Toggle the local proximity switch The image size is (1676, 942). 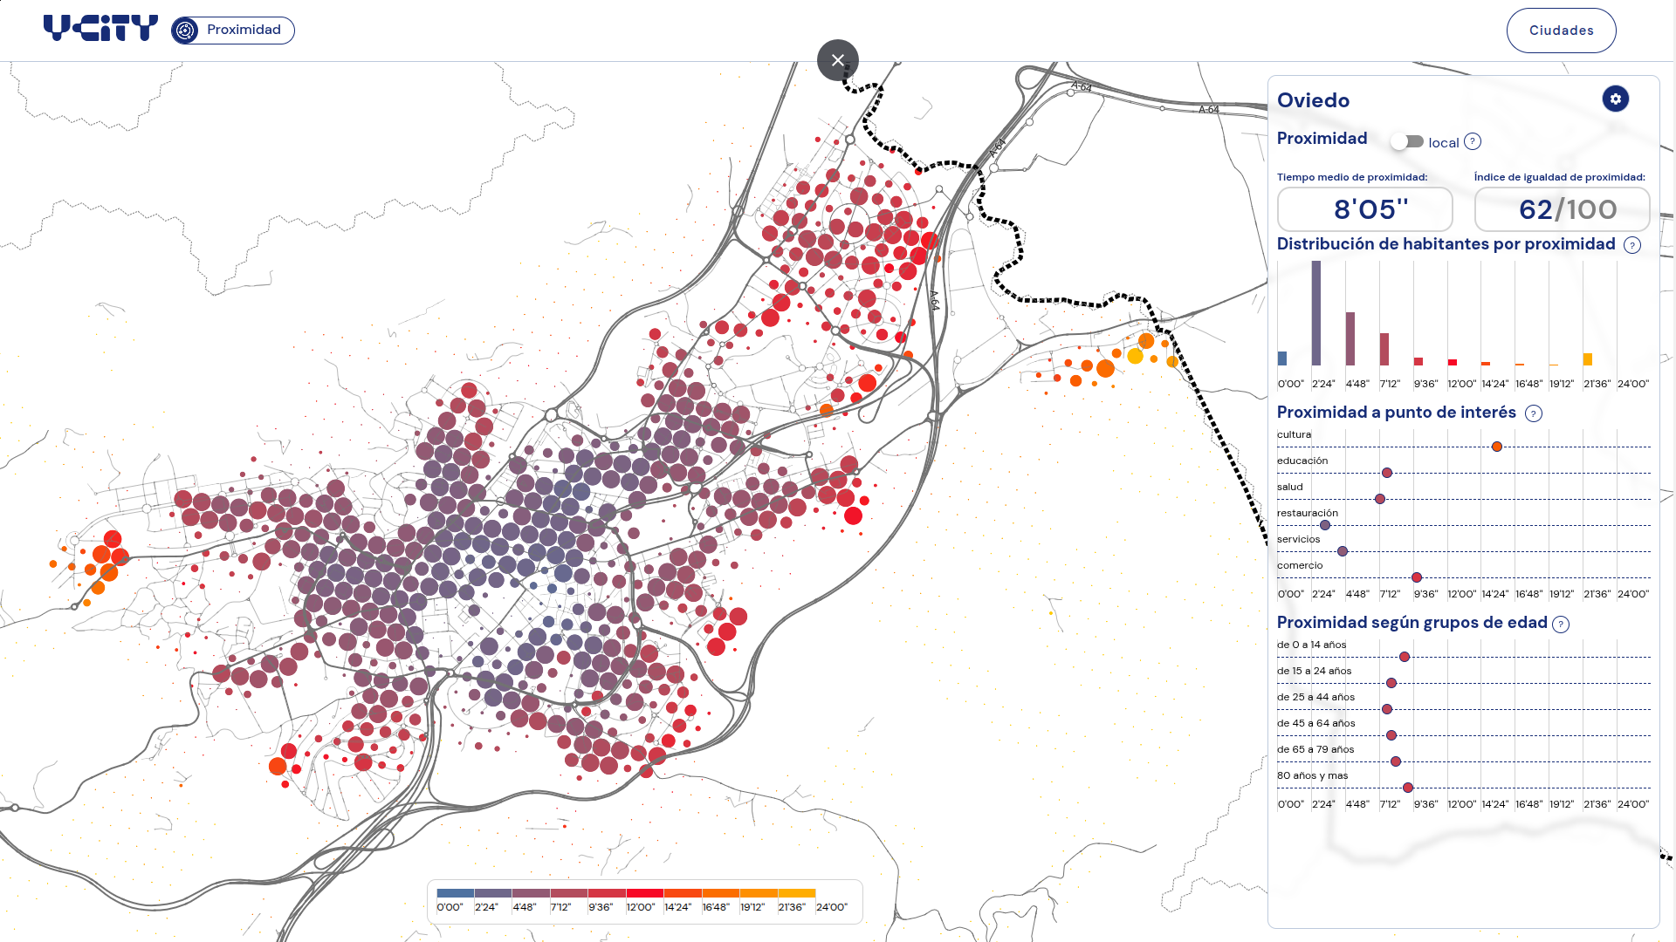tap(1407, 141)
